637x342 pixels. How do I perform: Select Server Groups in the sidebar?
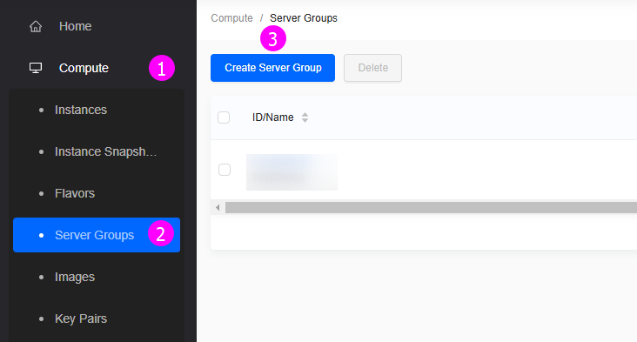point(97,235)
